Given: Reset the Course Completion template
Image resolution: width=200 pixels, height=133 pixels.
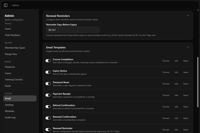Looking at the screenshot, I should 186,61.
